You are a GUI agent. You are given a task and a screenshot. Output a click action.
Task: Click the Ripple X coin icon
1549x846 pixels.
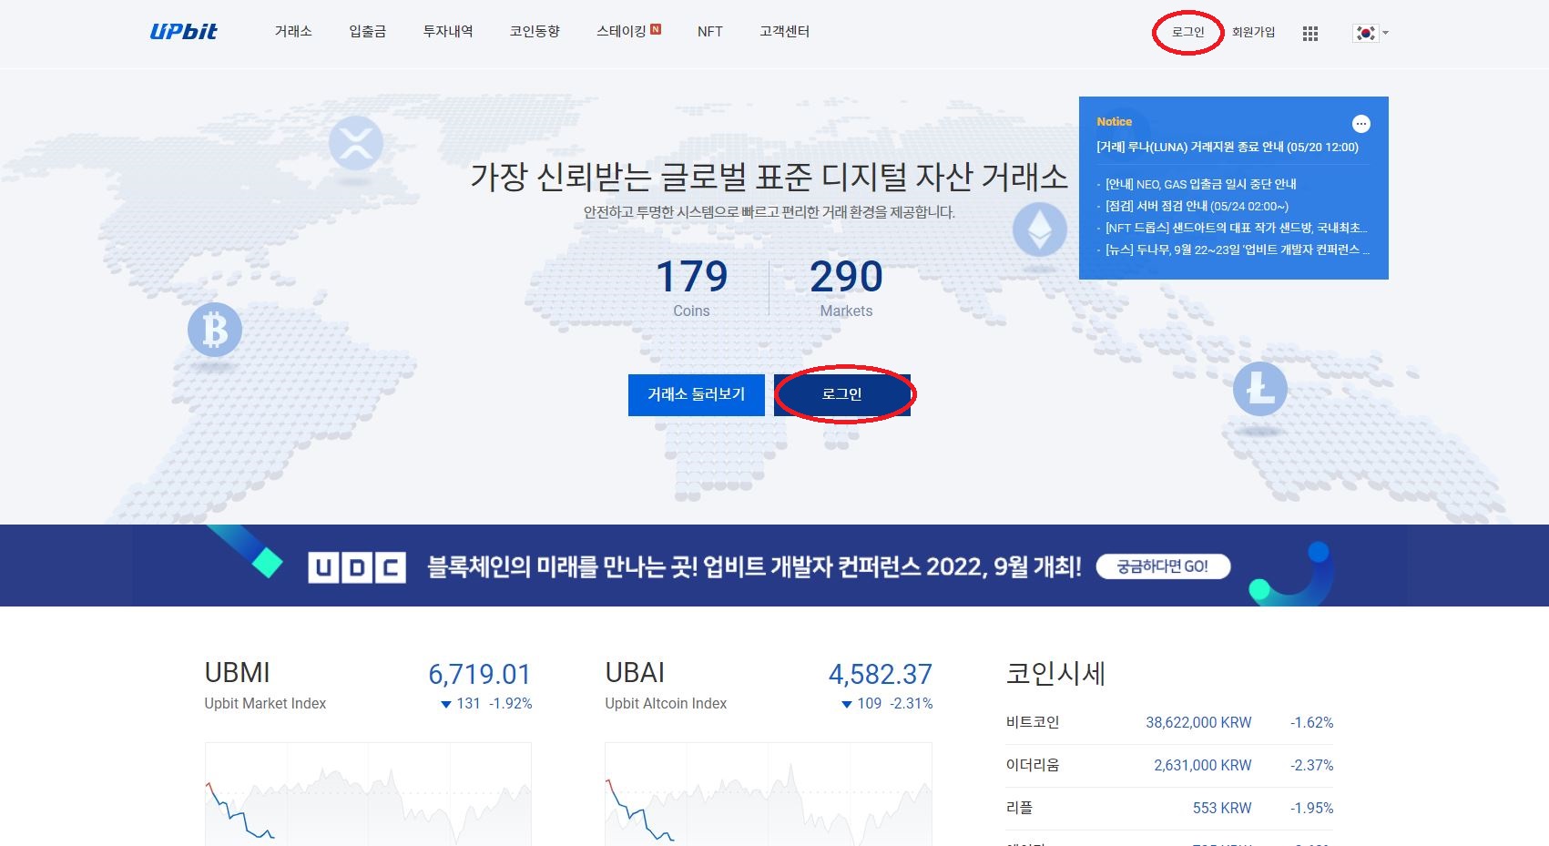(355, 143)
